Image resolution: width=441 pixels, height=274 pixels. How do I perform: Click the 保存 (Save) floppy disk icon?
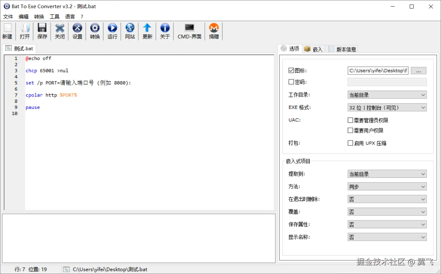coord(42,31)
